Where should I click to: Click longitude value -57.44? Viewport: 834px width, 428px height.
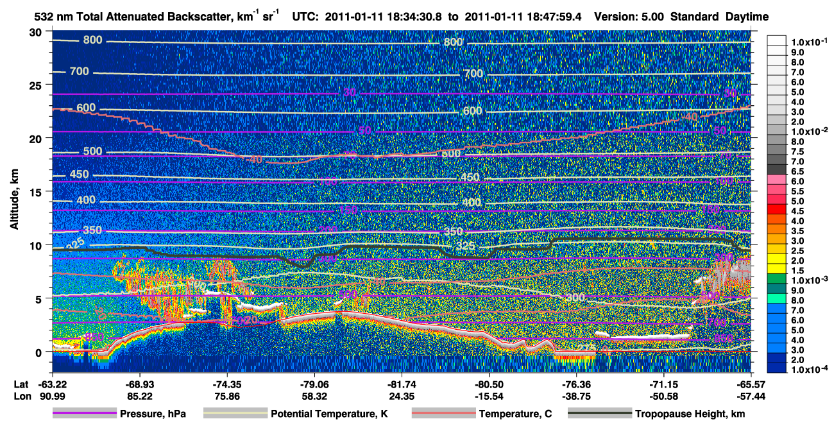[x=751, y=395]
